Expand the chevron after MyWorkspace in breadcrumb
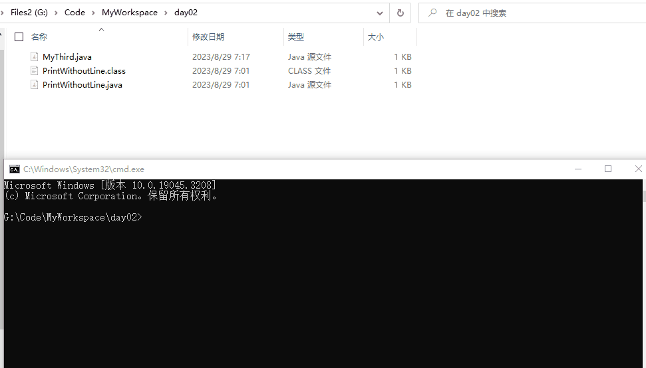Screen dimensions: 646x368 click(166, 13)
